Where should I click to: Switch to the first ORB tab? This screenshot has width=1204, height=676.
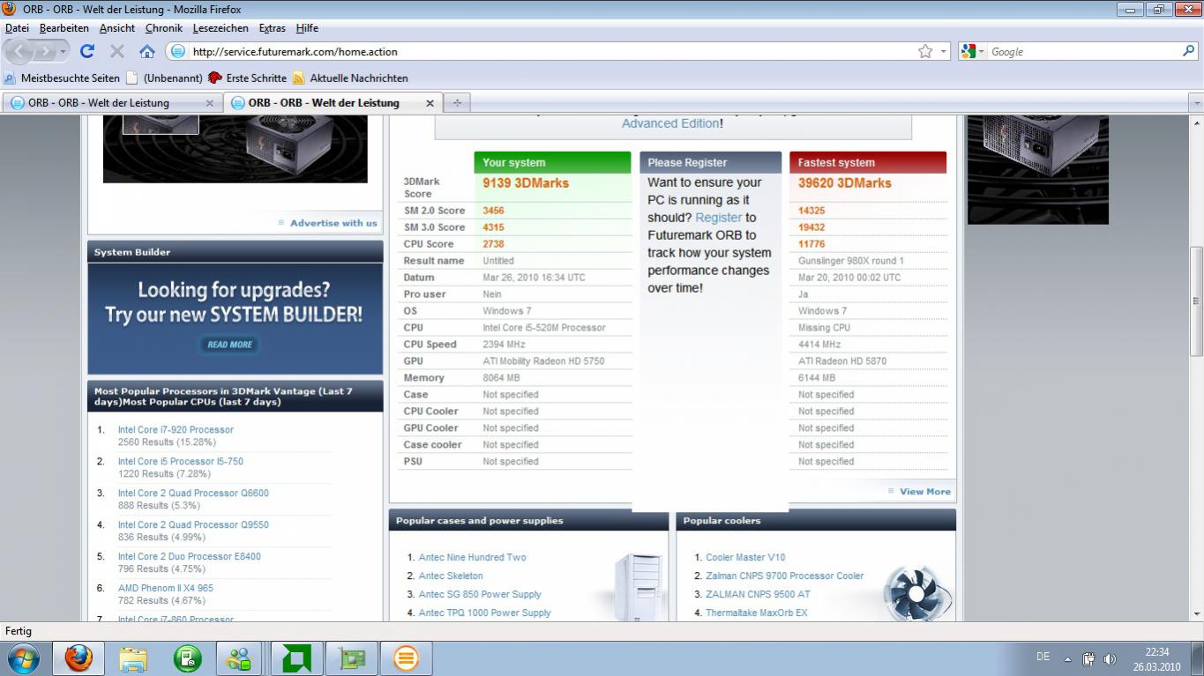coord(112,102)
